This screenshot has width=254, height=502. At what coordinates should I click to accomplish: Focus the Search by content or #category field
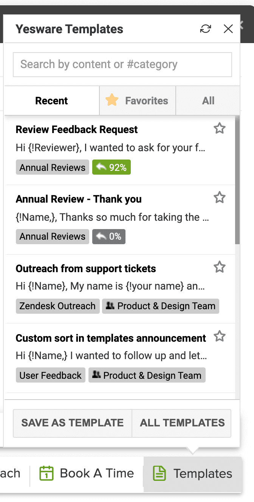(122, 65)
